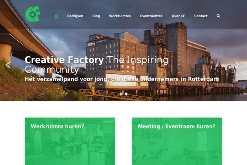This screenshot has width=247, height=165.
Task: Visit the Contact page link
Action: pos(201,16)
